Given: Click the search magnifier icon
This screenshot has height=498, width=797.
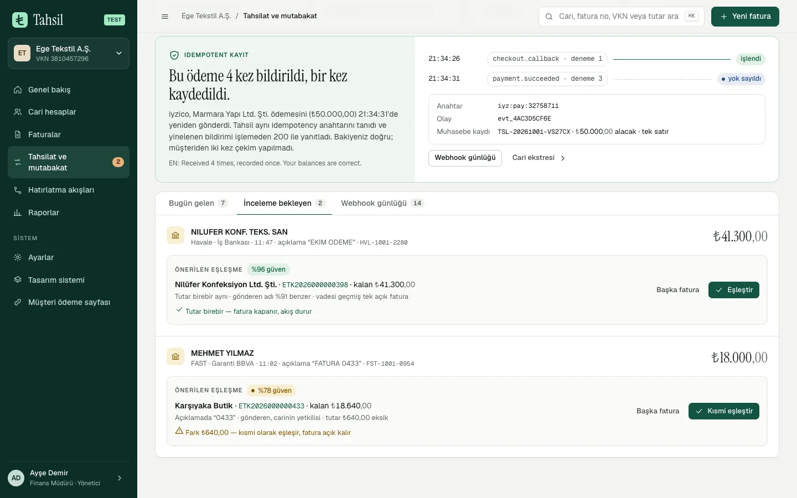Looking at the screenshot, I should coord(549,17).
